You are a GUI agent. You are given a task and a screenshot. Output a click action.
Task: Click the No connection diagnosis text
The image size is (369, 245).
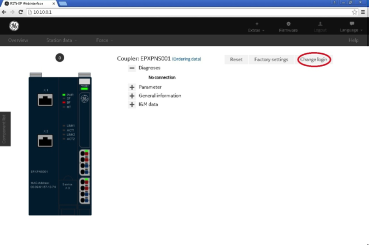tap(162, 77)
